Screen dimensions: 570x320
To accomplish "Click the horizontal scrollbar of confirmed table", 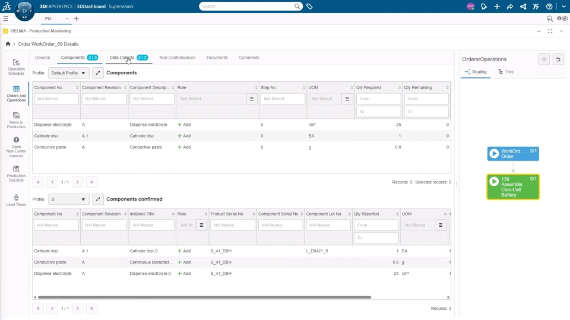I will click(204, 297).
